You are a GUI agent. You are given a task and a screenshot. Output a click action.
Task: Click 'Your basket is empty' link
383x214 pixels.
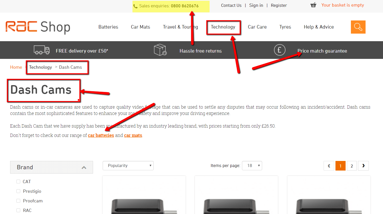(x=343, y=5)
